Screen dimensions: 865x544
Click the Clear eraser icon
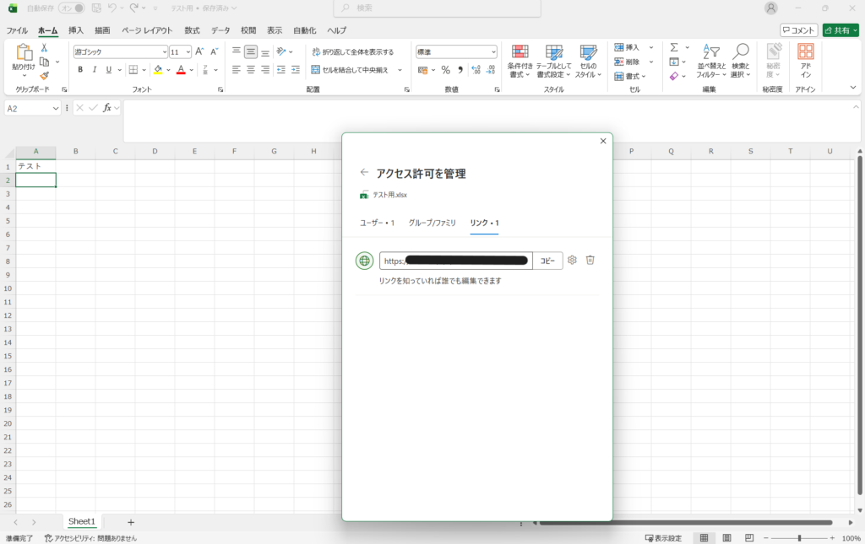pos(674,76)
